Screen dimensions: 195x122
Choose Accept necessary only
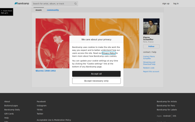pos(97,81)
